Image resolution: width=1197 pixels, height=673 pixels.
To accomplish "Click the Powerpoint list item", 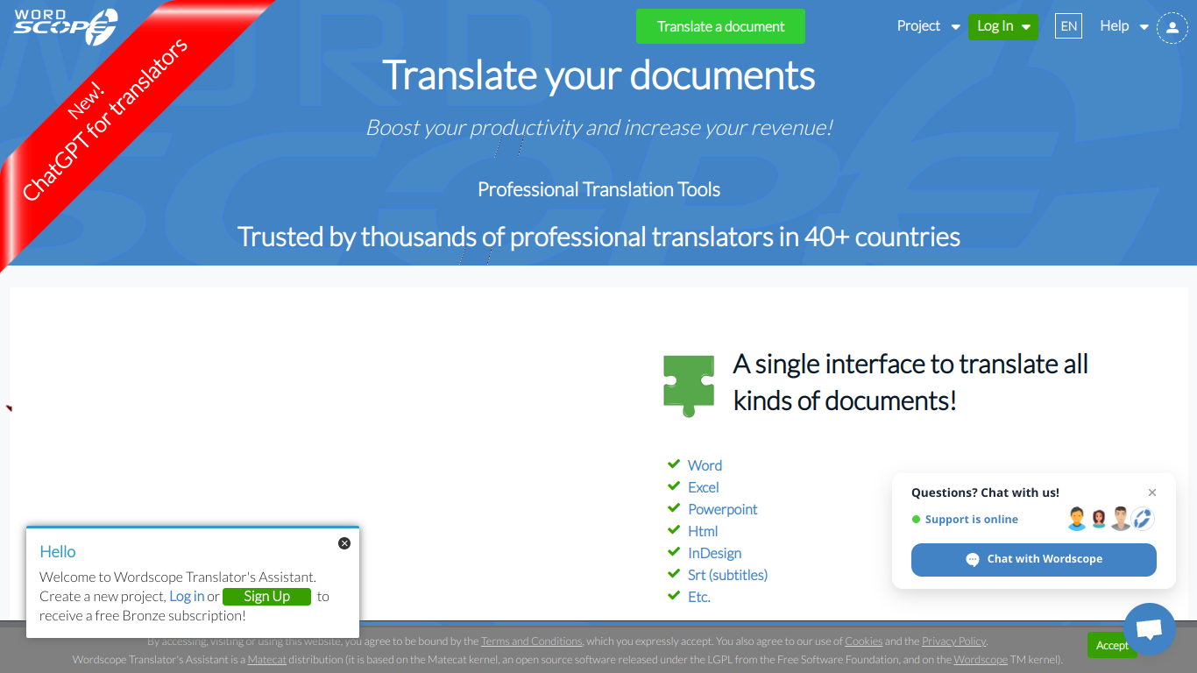I will point(723,509).
